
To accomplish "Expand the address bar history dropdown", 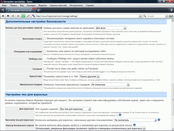I will click(140, 16).
